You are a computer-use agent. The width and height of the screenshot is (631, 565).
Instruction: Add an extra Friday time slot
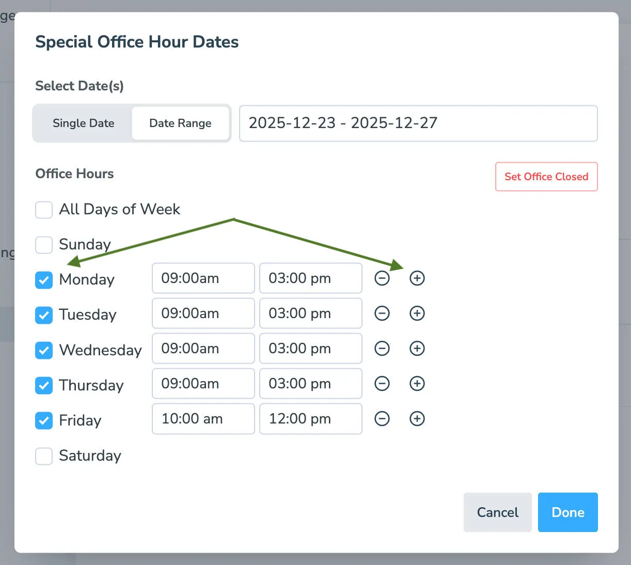(417, 418)
